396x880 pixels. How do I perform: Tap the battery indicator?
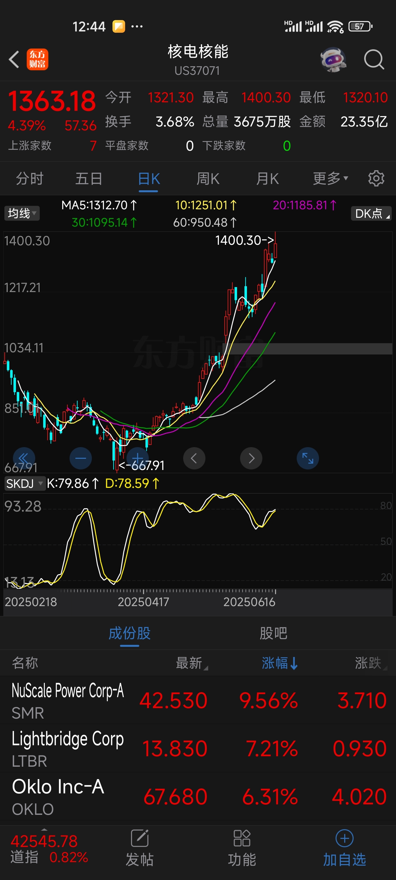coord(360,26)
